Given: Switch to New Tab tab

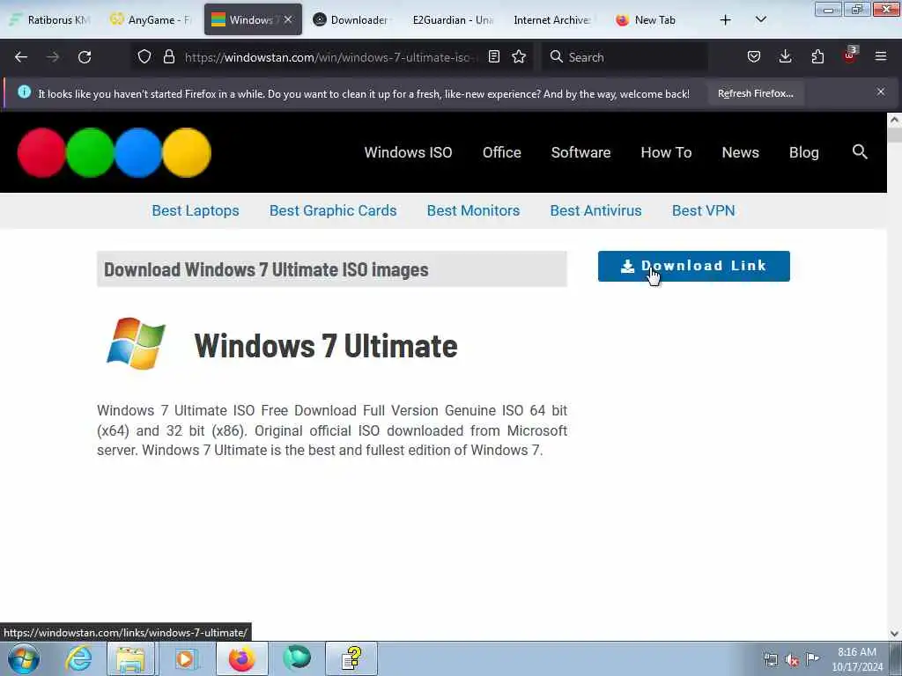Looking at the screenshot, I should [x=654, y=20].
